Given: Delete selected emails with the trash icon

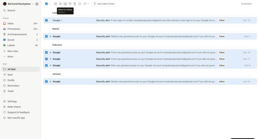Looking at the screenshot, I should point(75,4).
